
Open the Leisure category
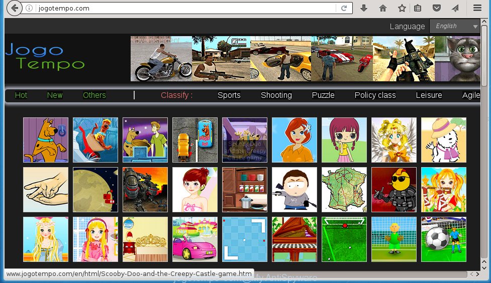point(429,95)
